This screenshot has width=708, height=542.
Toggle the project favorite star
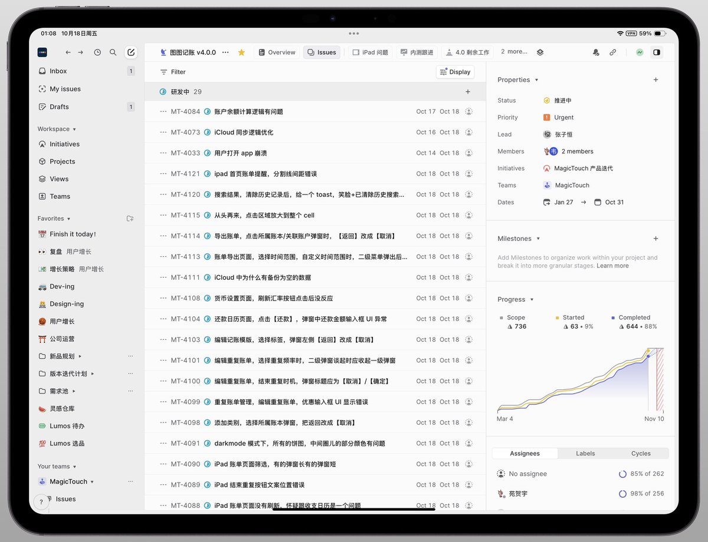click(x=241, y=52)
